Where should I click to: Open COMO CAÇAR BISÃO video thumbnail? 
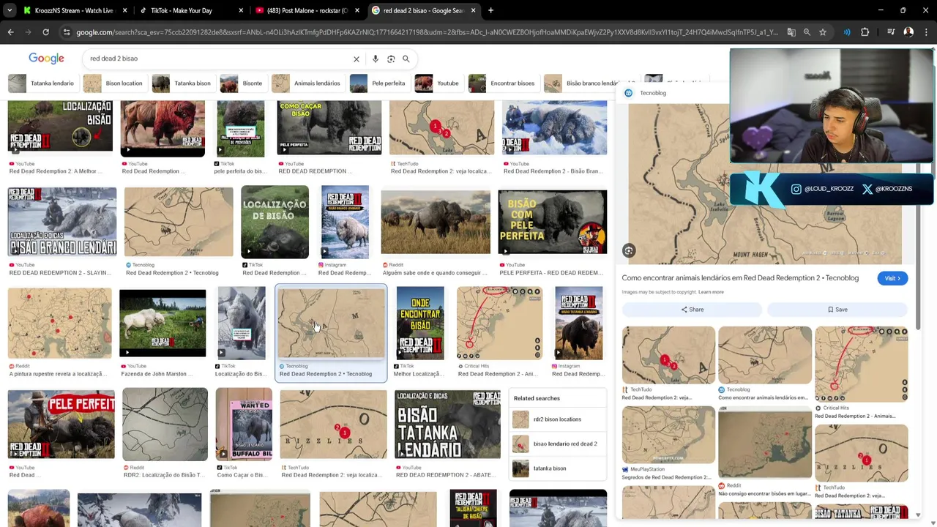329,127
